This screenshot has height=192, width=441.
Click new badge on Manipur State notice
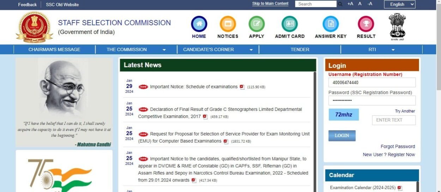[143, 159]
